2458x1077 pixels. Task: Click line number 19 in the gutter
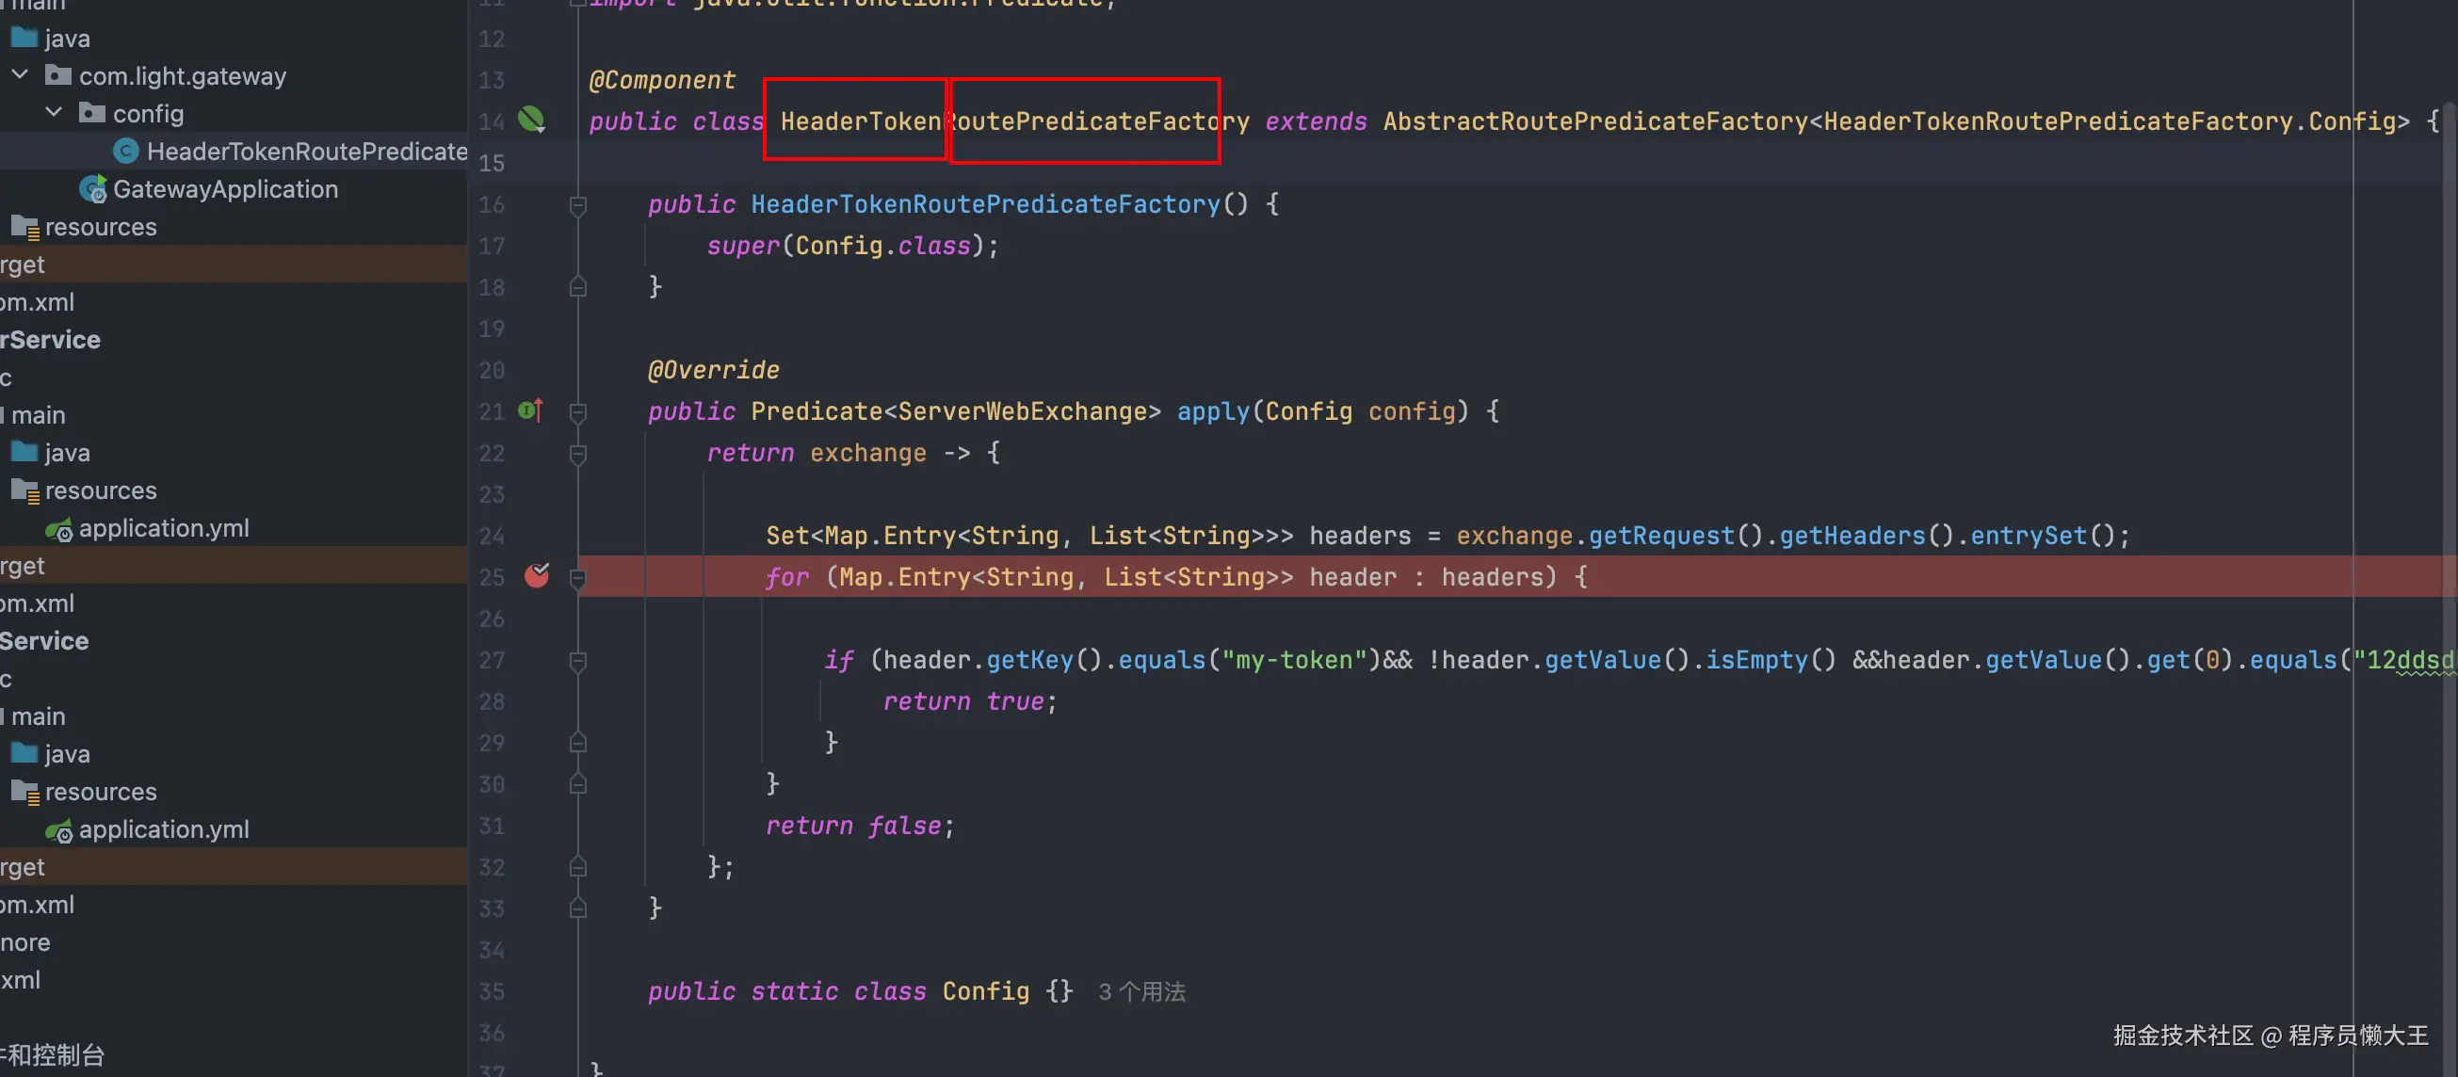click(x=492, y=330)
